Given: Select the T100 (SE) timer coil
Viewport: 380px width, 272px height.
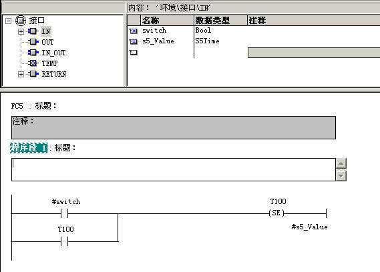Looking at the screenshot, I should click(x=276, y=213).
